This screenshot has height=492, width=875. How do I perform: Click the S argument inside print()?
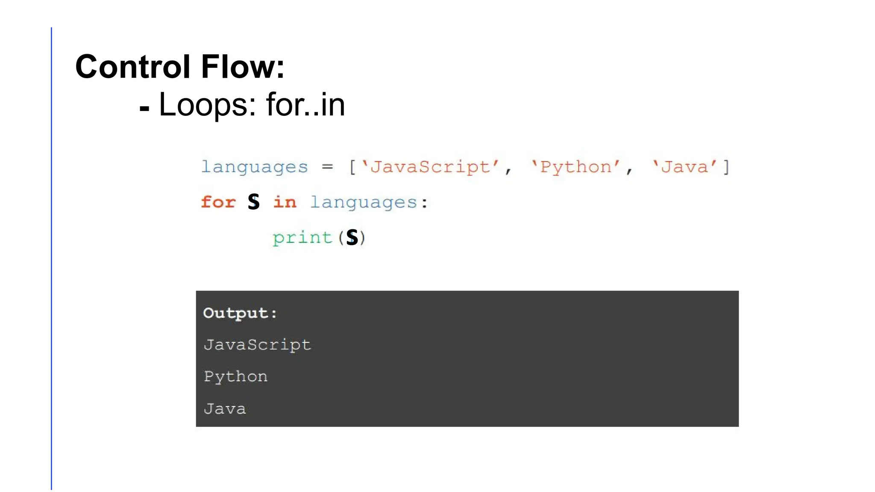[352, 237]
